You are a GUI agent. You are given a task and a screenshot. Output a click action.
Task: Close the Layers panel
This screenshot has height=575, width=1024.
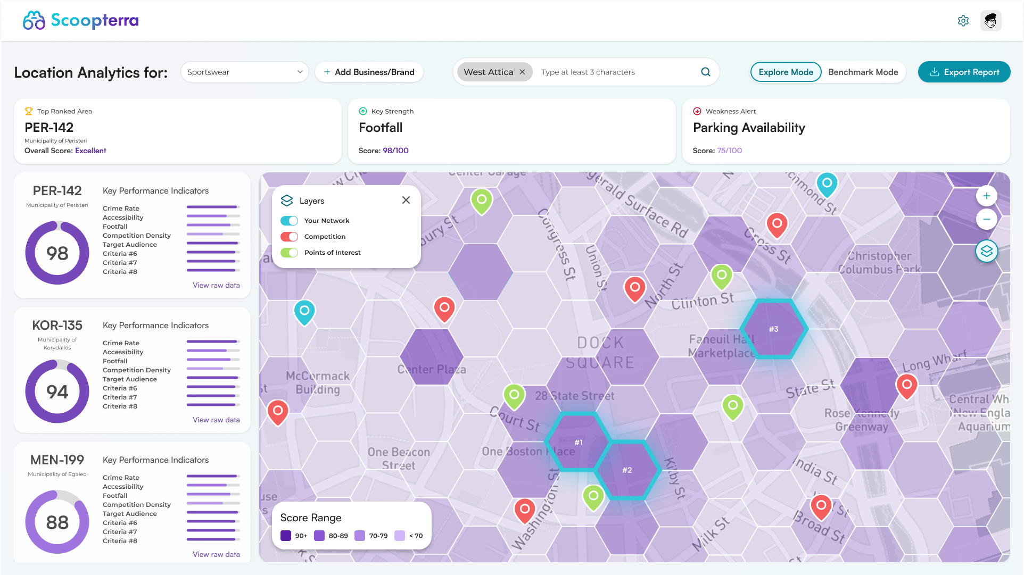406,200
